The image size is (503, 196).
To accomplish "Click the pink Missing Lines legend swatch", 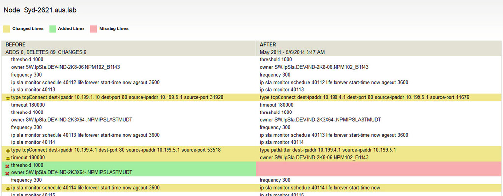I will (x=94, y=29).
